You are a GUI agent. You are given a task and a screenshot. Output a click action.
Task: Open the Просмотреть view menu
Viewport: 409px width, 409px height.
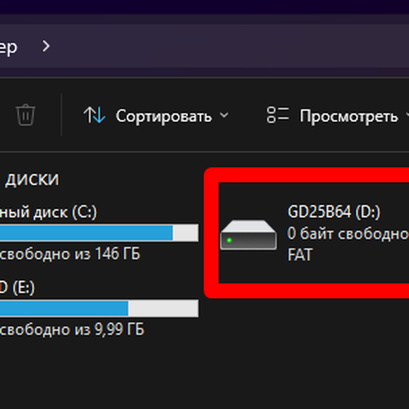[348, 116]
